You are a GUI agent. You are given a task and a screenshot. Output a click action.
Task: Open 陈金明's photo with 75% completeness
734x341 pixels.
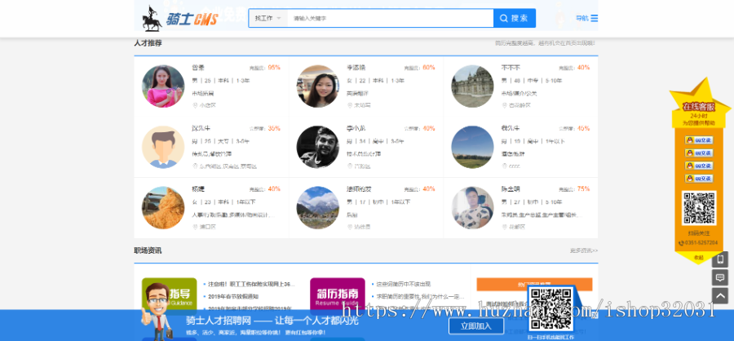[472, 208]
